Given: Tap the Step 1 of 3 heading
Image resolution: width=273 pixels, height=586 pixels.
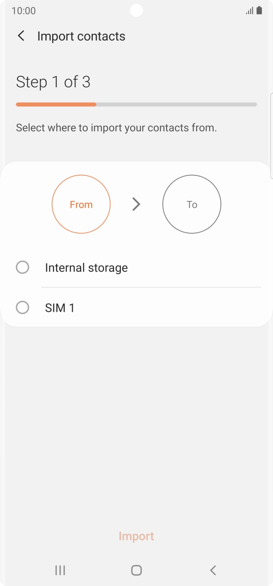Looking at the screenshot, I should 53,82.
